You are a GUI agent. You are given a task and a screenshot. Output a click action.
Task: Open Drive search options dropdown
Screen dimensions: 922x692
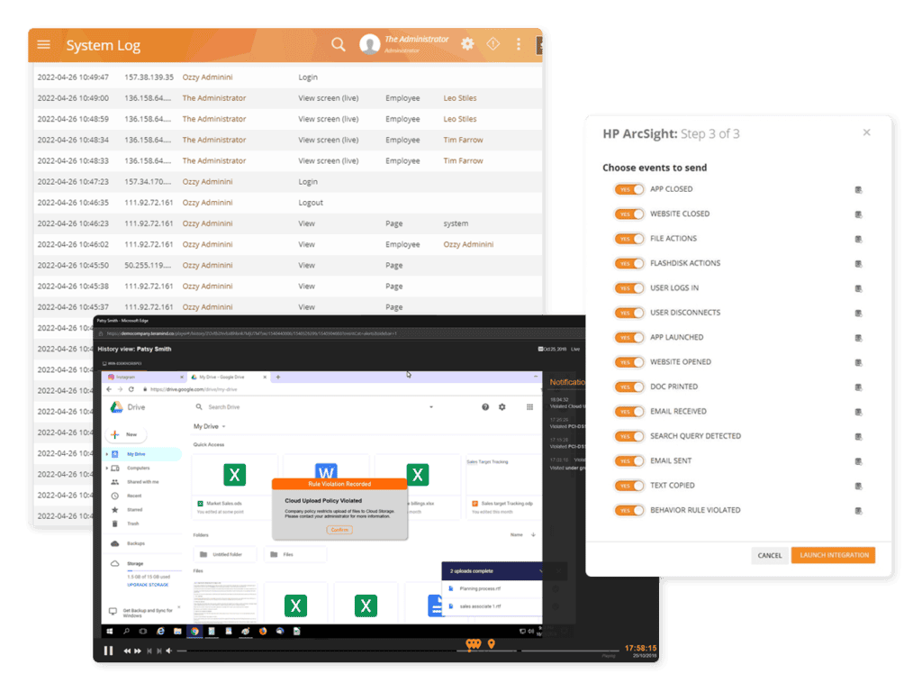point(431,407)
